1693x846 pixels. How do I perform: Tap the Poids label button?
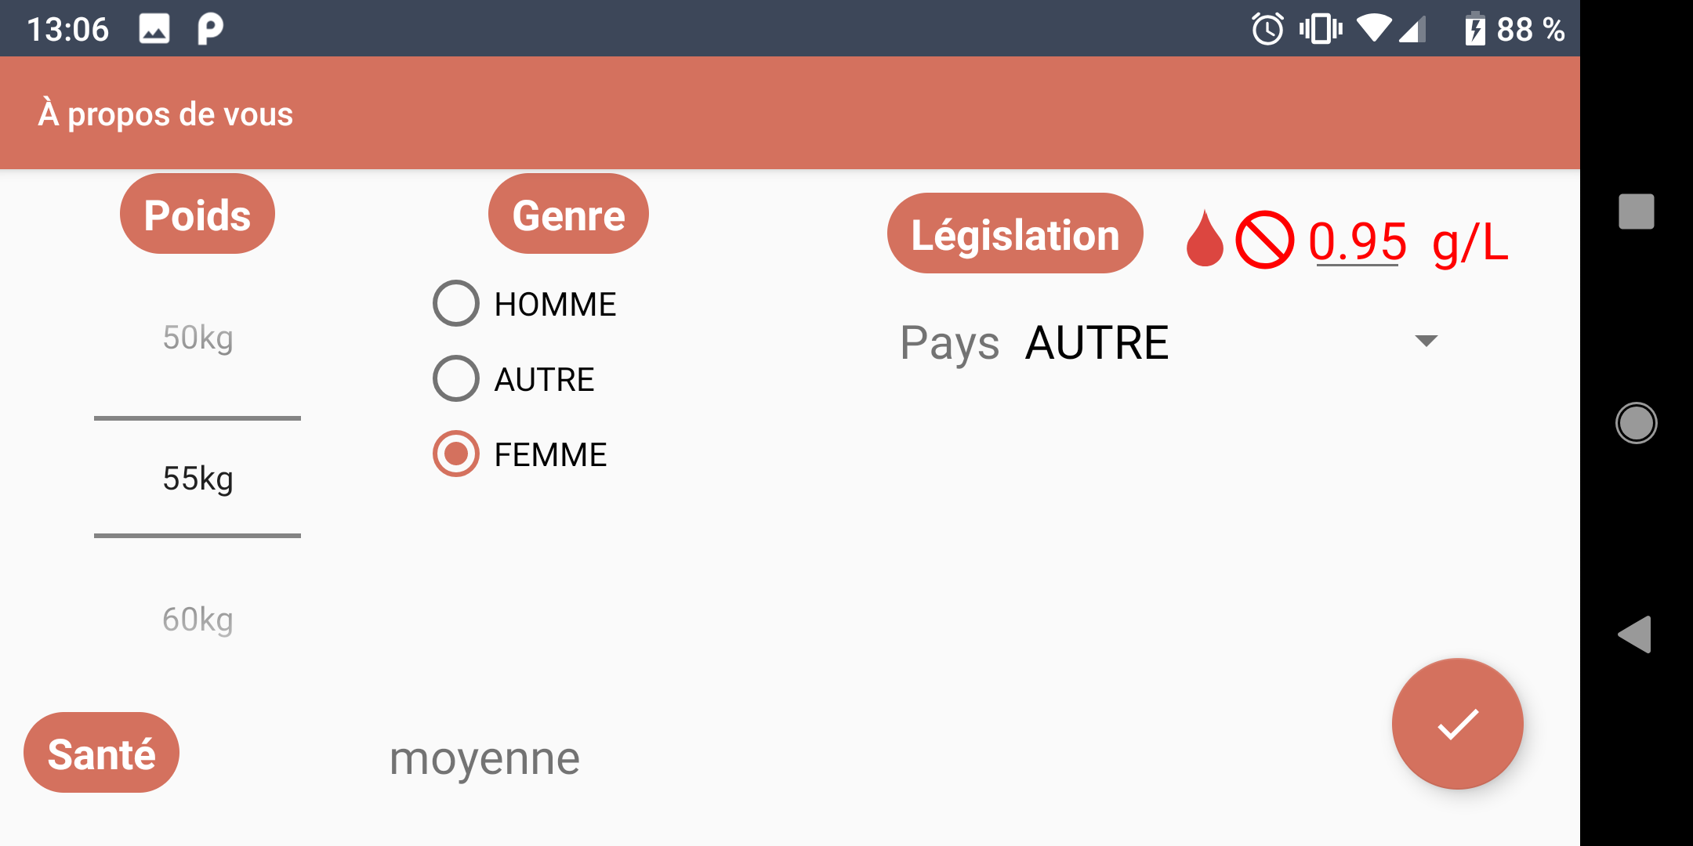click(198, 214)
